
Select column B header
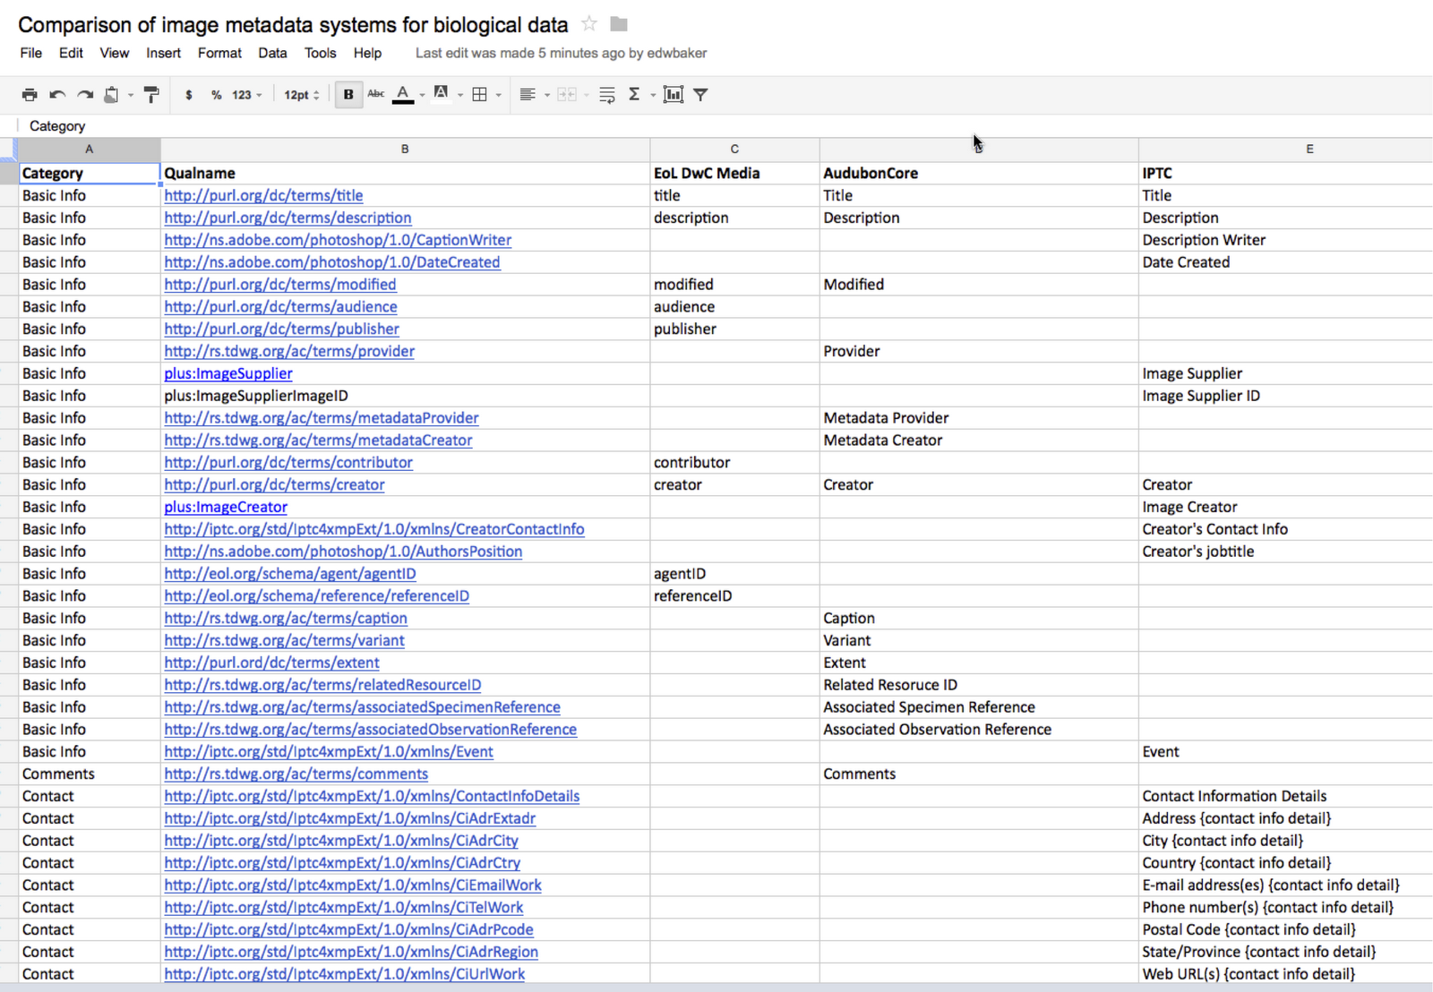(405, 150)
